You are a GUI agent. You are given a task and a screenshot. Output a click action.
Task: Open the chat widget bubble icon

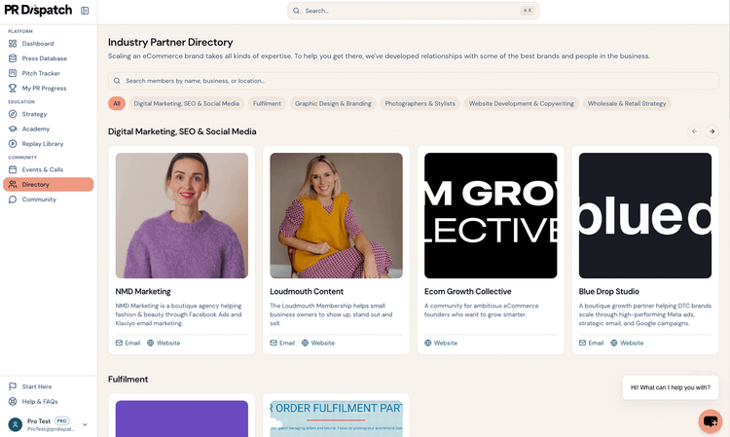pyautogui.click(x=710, y=421)
